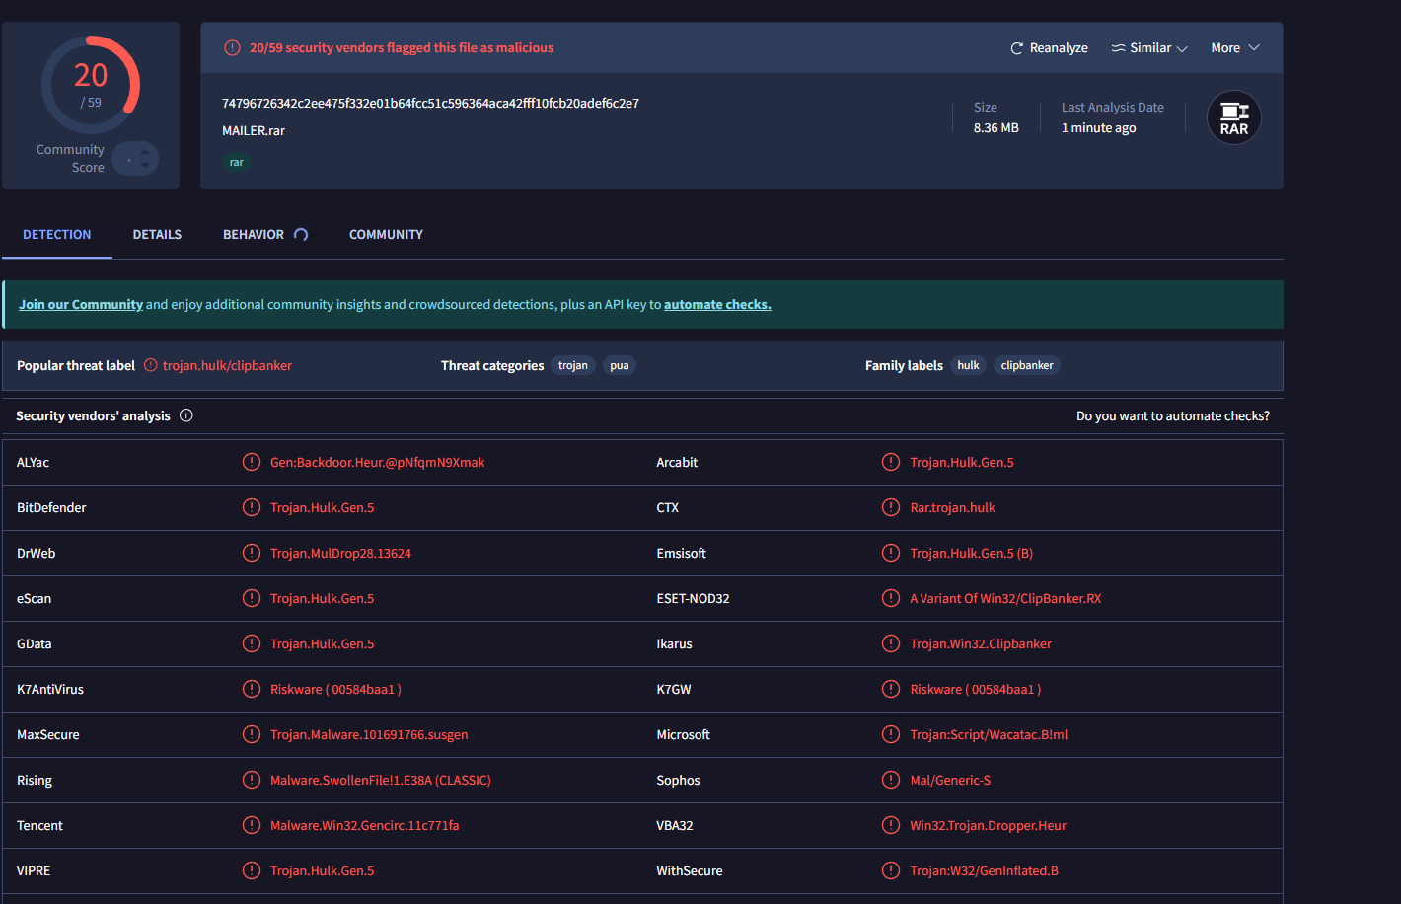Click the clipbanker family label tag
This screenshot has width=1401, height=904.
[1027, 365]
